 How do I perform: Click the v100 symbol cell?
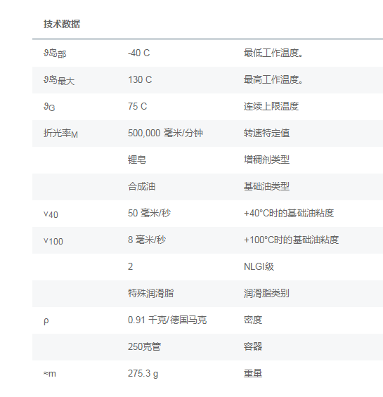(53, 241)
